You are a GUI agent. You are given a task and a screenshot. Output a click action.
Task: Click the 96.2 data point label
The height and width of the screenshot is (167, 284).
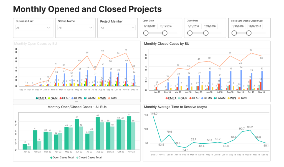point(250,127)
